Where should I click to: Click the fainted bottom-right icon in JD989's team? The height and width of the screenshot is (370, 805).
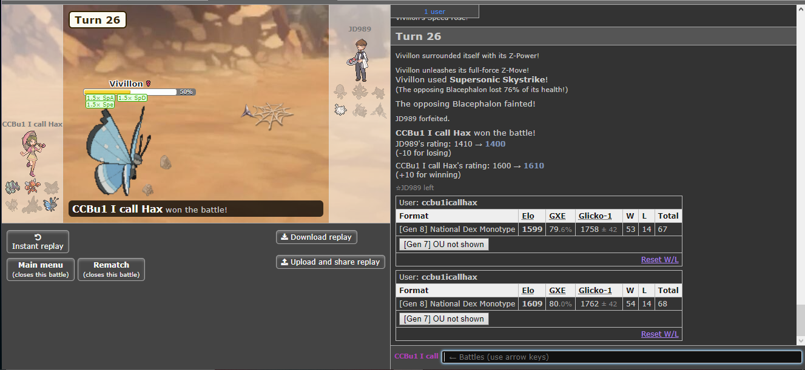pos(379,110)
